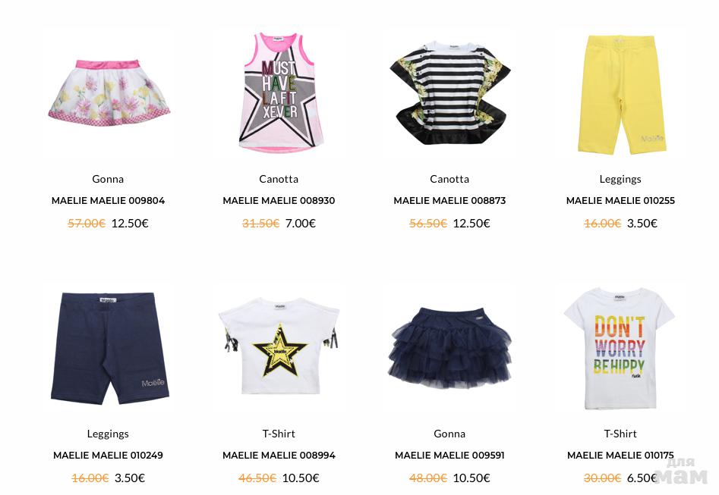Open the yellow star T-shirt image
719x495 pixels.
(279, 347)
